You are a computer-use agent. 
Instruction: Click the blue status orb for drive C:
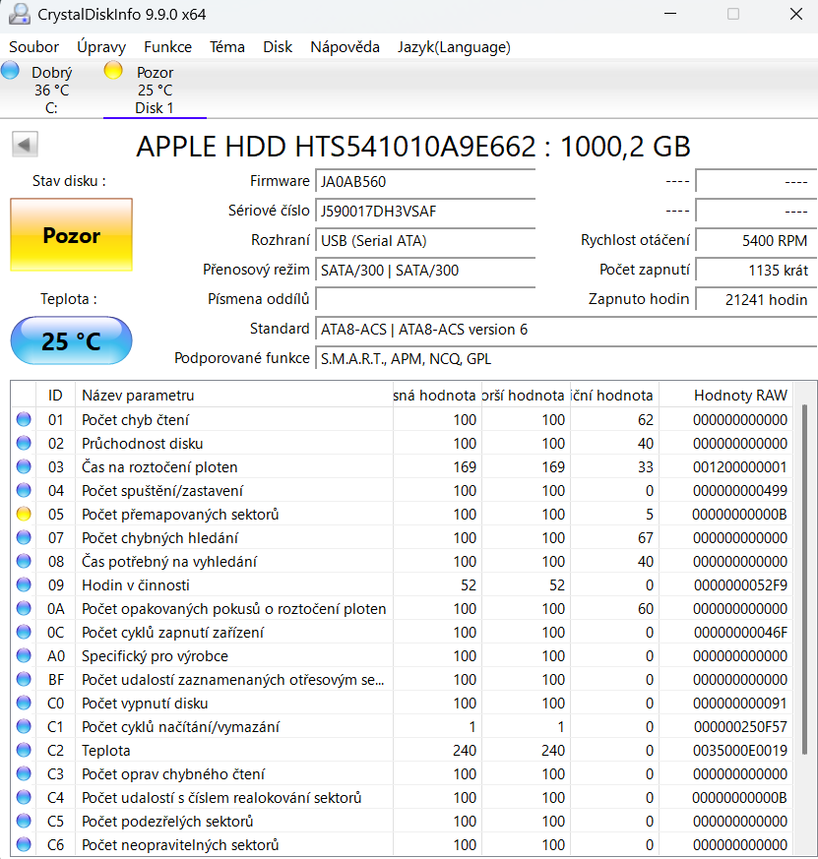(x=10, y=70)
